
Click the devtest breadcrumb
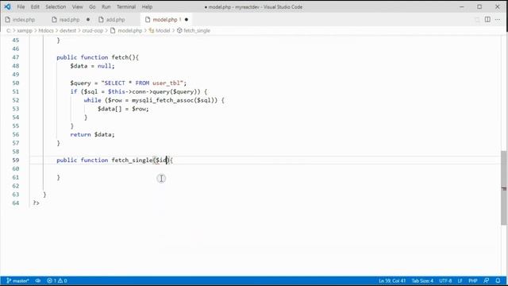coord(67,30)
